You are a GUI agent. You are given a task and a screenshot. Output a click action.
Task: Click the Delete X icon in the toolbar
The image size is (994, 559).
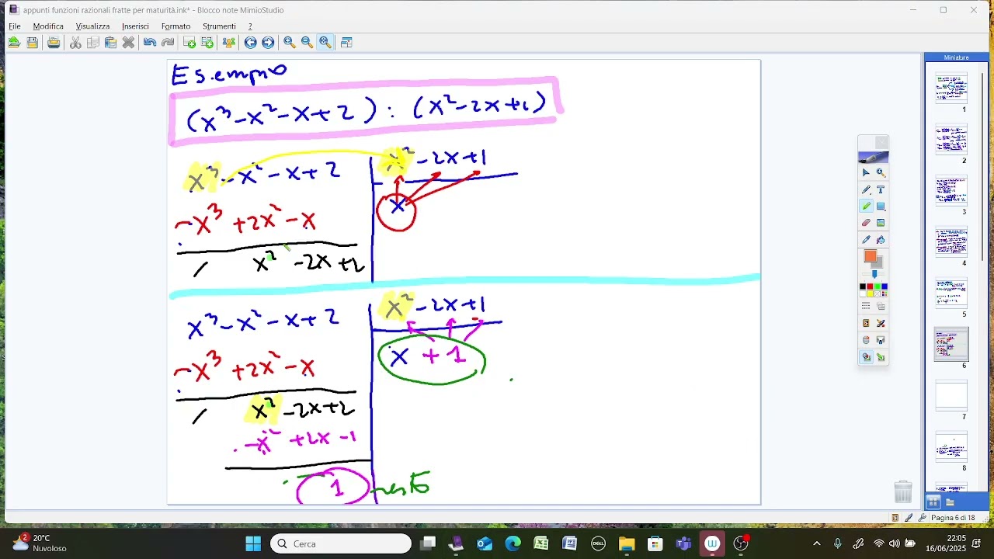click(128, 43)
